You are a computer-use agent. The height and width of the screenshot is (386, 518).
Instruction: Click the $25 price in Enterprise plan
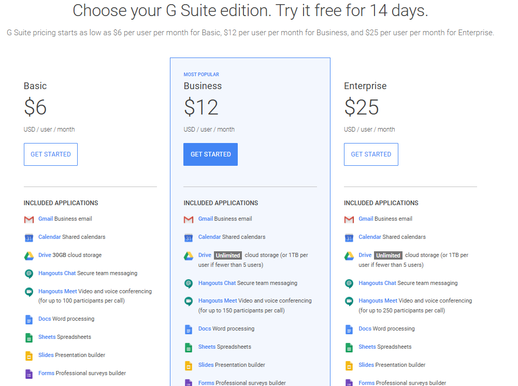point(362,107)
